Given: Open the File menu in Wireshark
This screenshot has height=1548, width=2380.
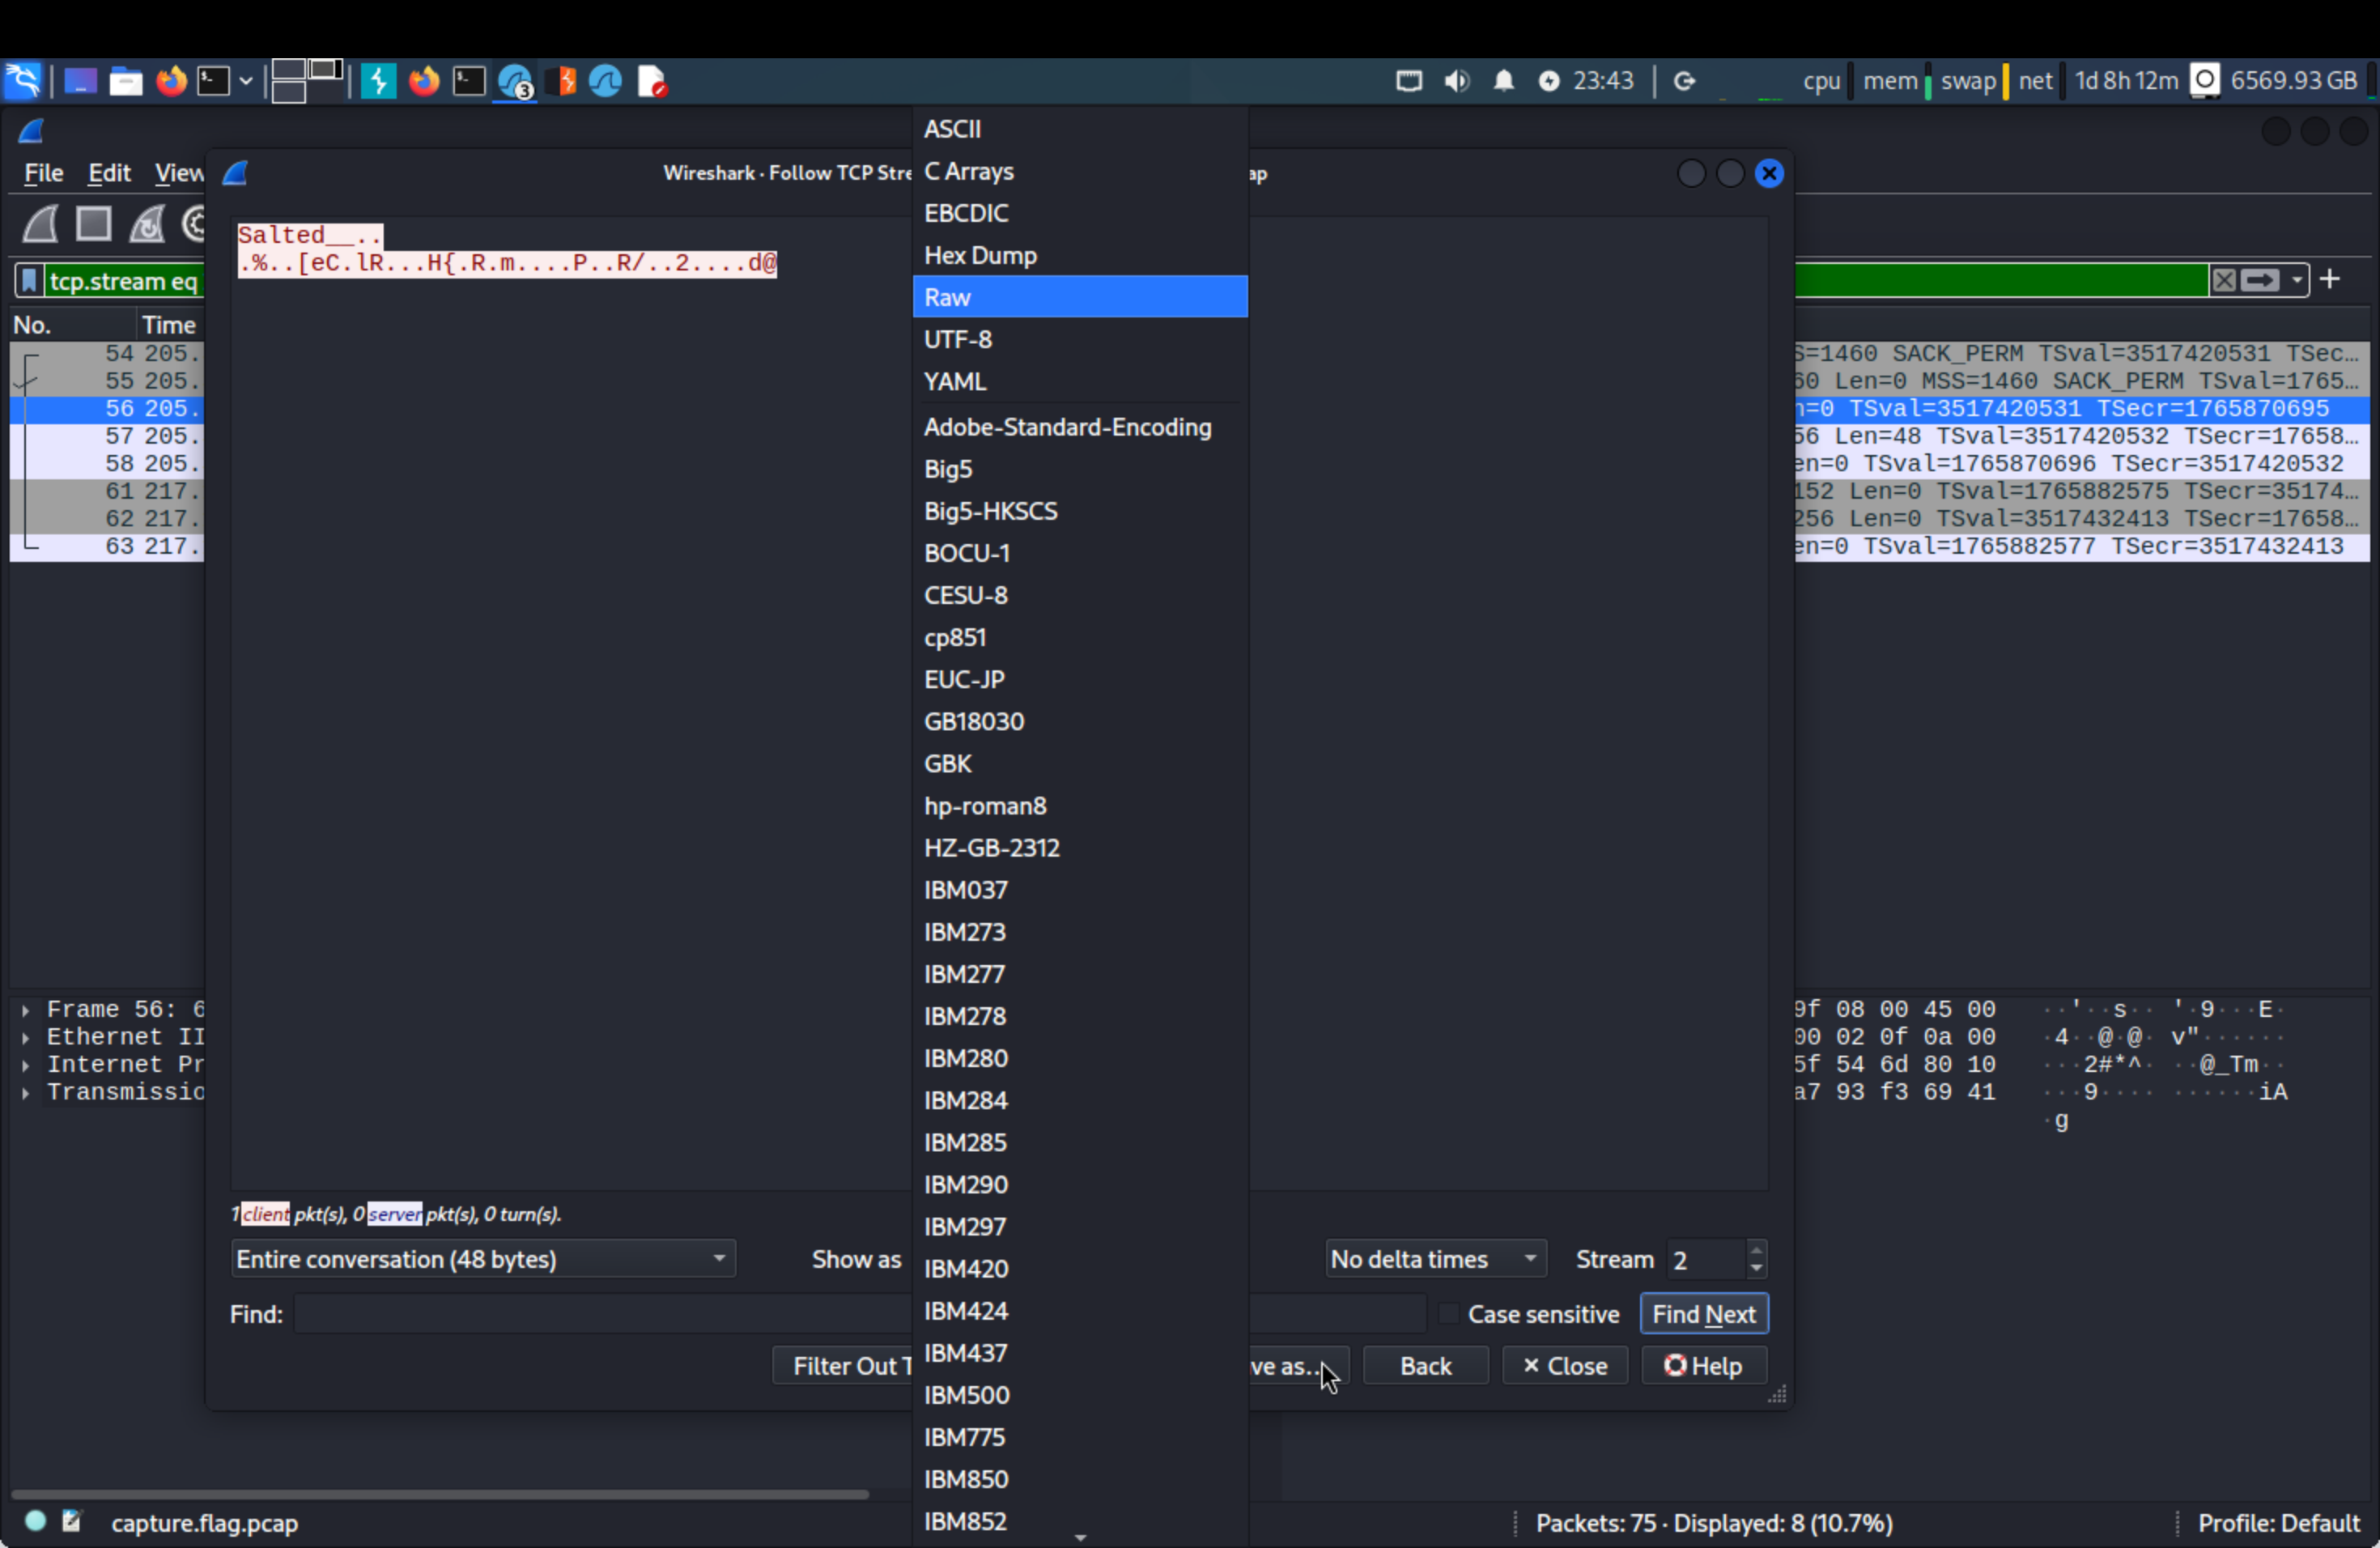Looking at the screenshot, I should click(43, 173).
